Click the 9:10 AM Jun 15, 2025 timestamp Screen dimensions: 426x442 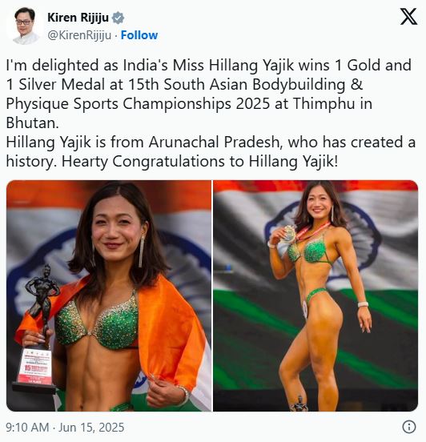click(x=65, y=428)
